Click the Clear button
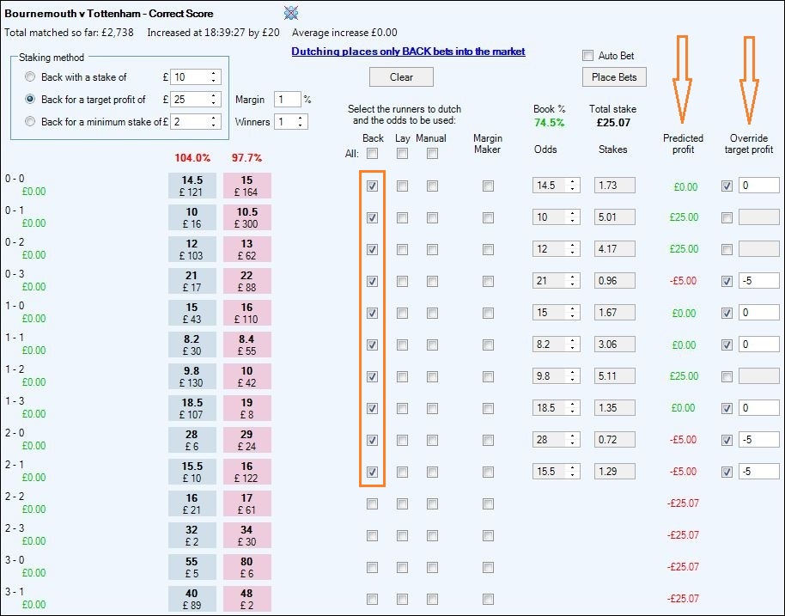 pyautogui.click(x=401, y=76)
